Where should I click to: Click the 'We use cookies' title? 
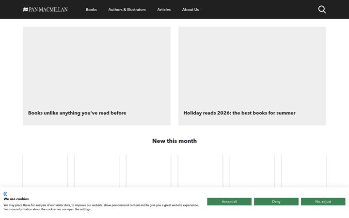point(16,199)
